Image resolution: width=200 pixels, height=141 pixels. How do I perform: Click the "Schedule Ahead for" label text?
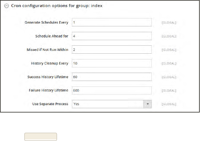(x=52, y=36)
